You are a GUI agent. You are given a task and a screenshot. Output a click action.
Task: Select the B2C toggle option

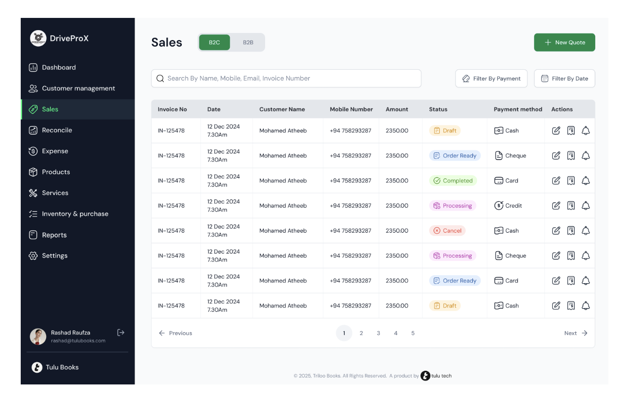click(x=214, y=42)
